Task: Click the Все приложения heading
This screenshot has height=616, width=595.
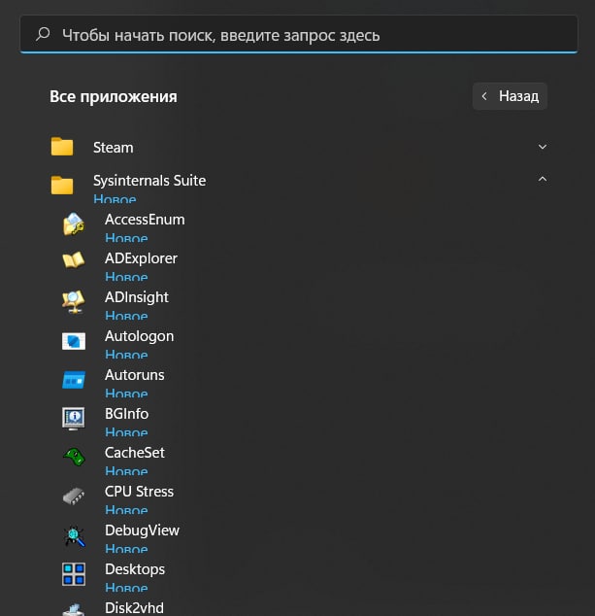Action: point(114,96)
